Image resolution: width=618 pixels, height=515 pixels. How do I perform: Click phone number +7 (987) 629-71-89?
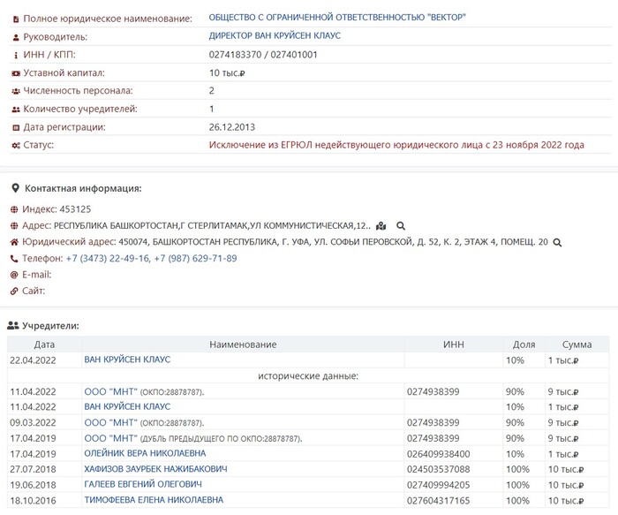[x=195, y=259]
